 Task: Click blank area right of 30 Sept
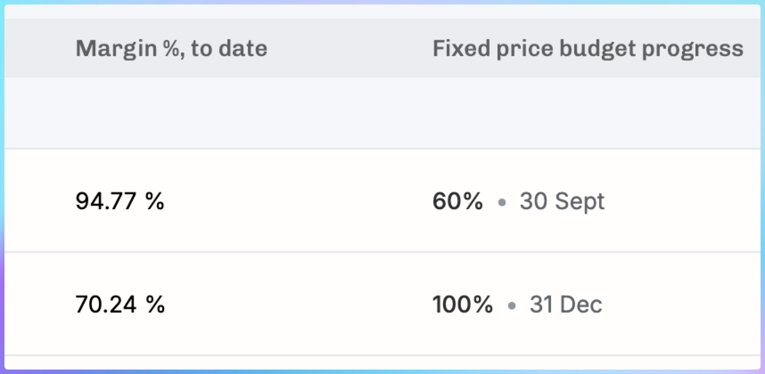coord(682,201)
